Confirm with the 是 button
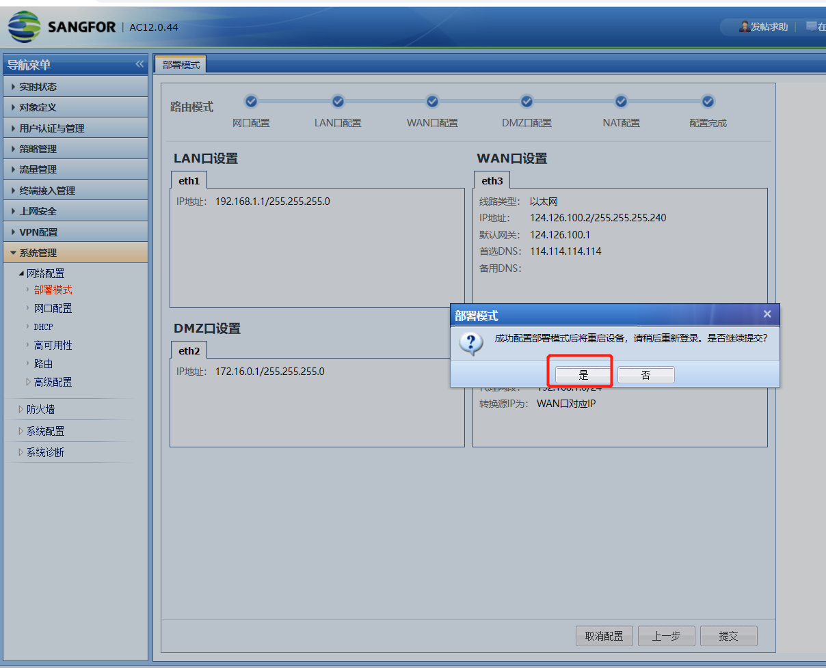Image resolution: width=826 pixels, height=668 pixels. pyautogui.click(x=583, y=375)
